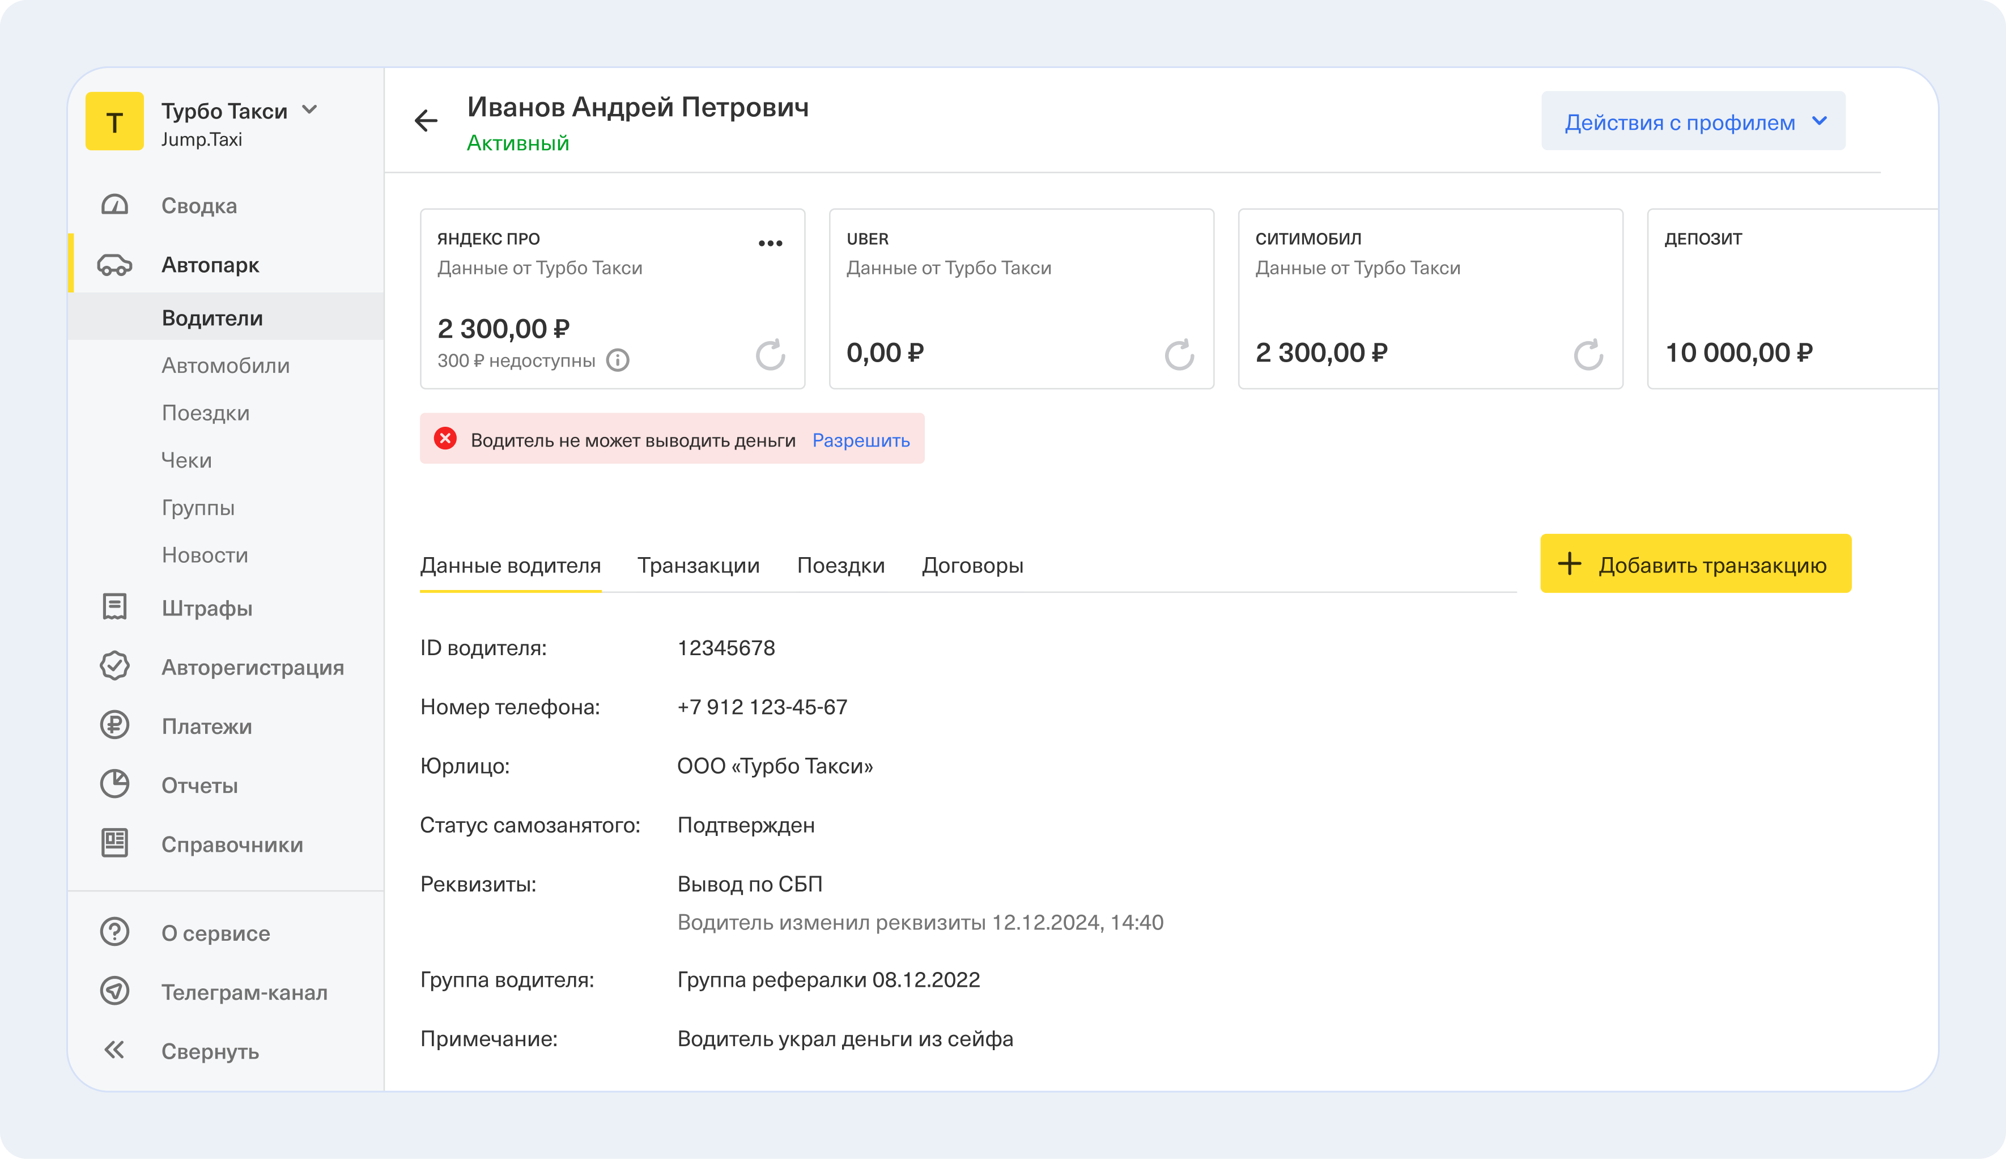
Task: Open Отчеты from the sidebar
Action: pos(199,785)
